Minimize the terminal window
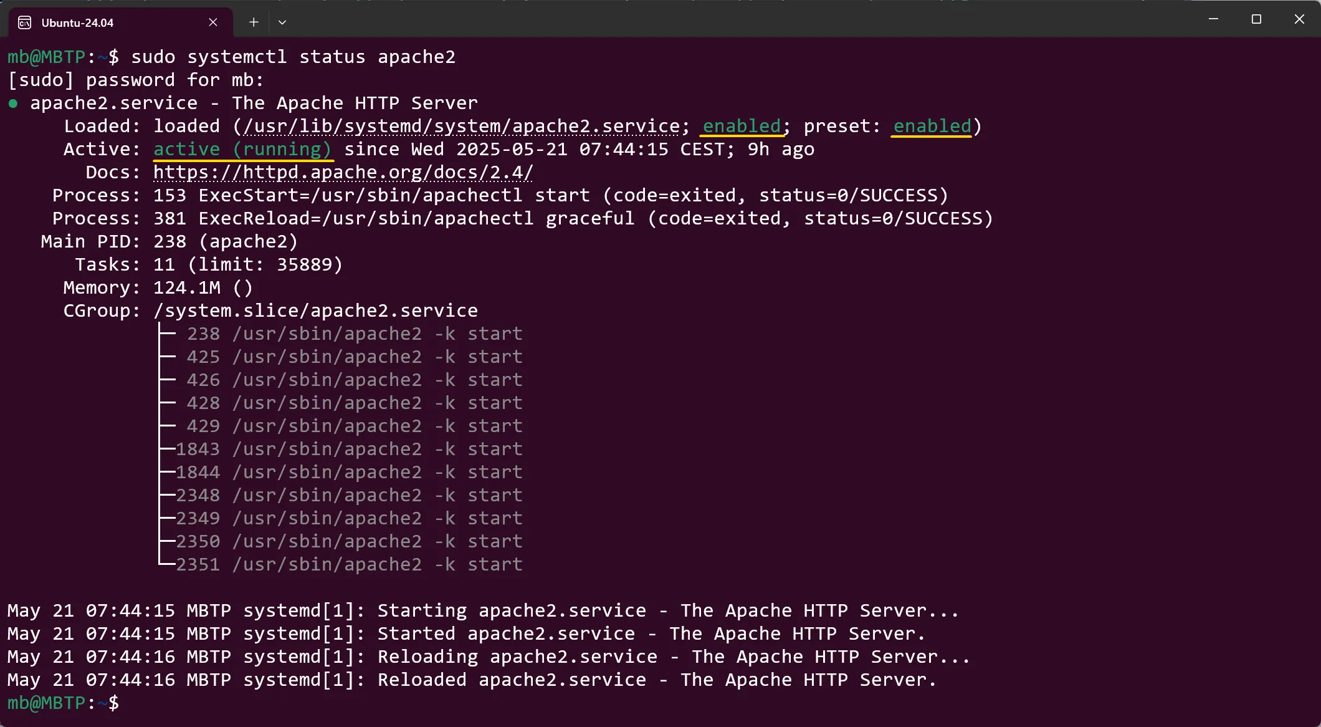Screen dimensions: 1321x727 pyautogui.click(x=1213, y=19)
